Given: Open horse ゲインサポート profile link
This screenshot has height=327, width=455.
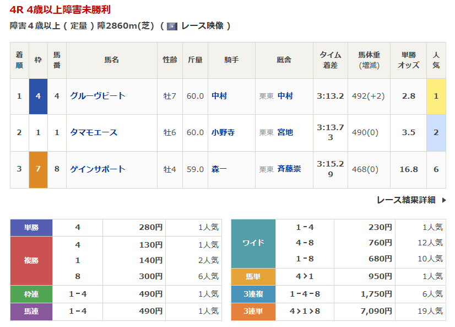Looking at the screenshot, I should (x=97, y=169).
